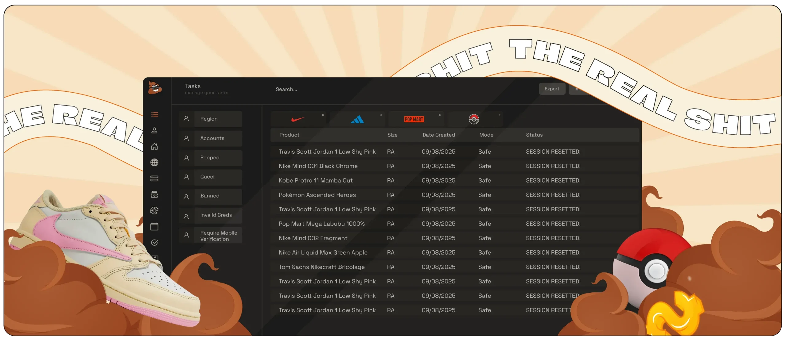
Task: Click the person icon beside Accounts
Action: 186,138
